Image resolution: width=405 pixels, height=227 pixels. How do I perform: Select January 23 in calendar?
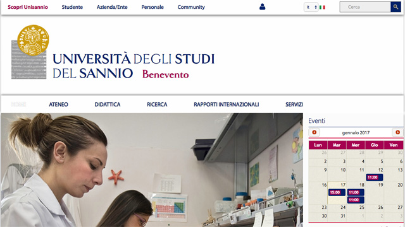324,207
